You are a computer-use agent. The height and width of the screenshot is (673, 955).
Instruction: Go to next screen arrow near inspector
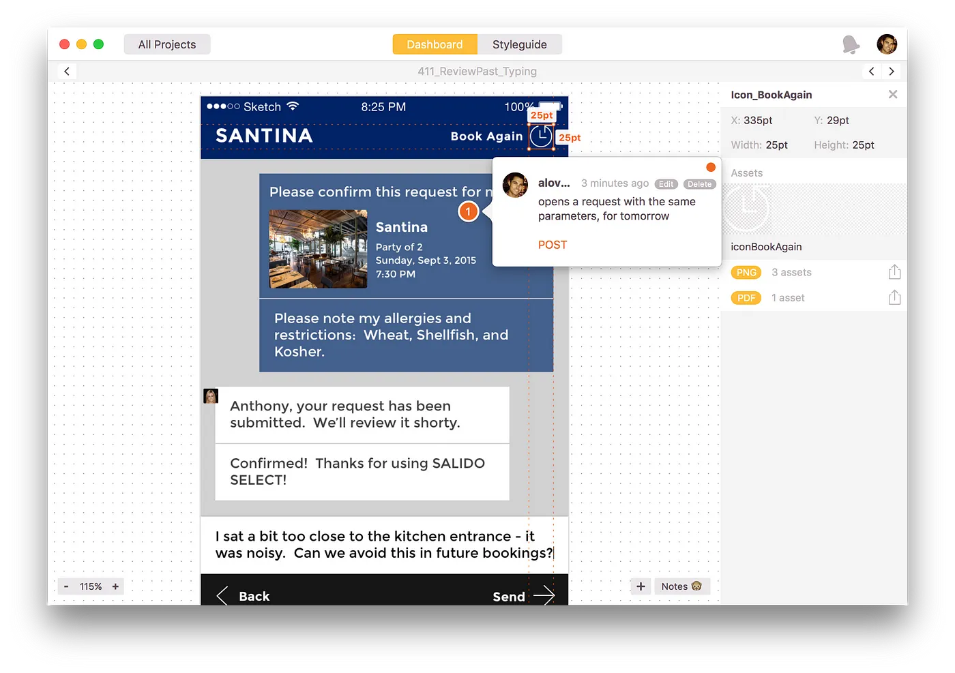(891, 71)
